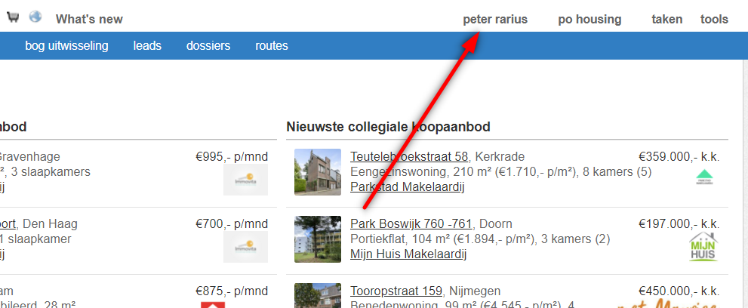This screenshot has height=308, width=748.
Task: Go to bog uitwisseling tab
Action: tap(66, 46)
